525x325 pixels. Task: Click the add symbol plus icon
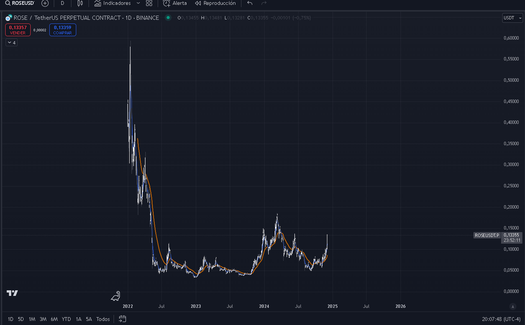(x=45, y=3)
